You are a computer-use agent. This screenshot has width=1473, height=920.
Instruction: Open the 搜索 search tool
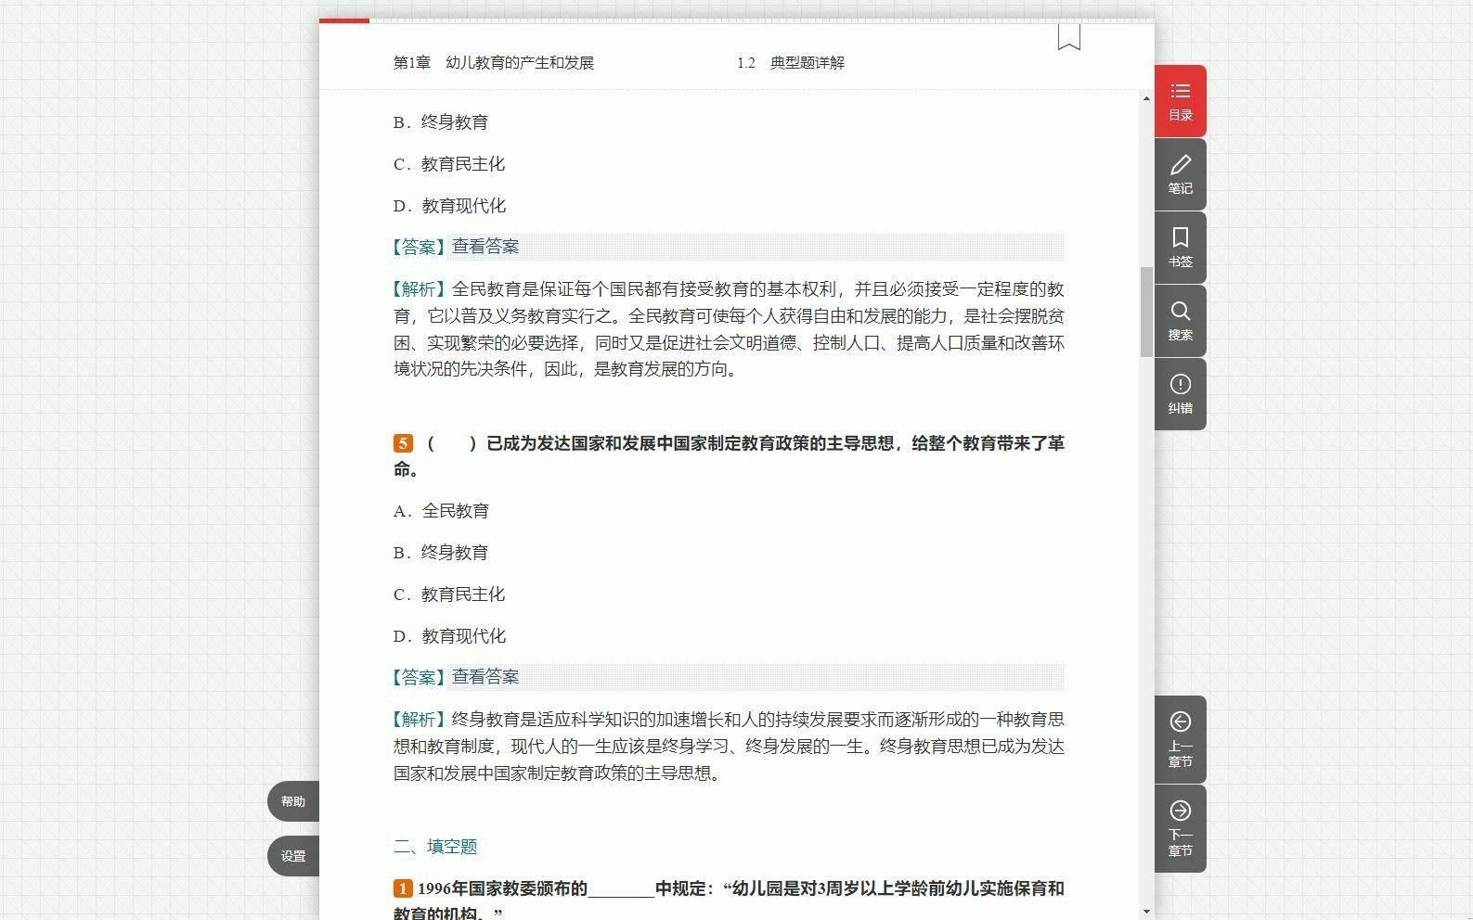point(1180,321)
